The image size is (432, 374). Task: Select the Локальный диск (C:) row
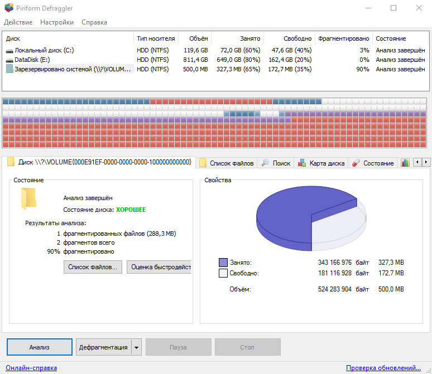coord(215,50)
